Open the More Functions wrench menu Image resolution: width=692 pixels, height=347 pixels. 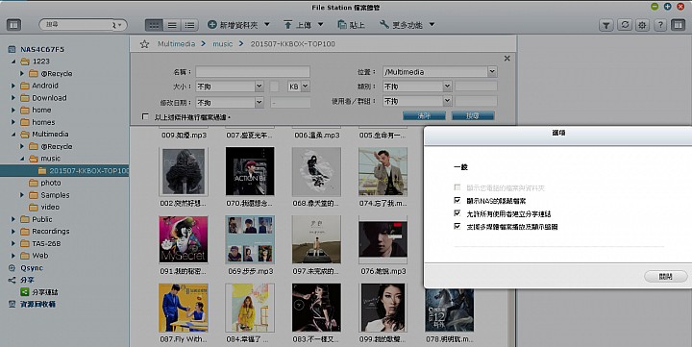tap(407, 25)
